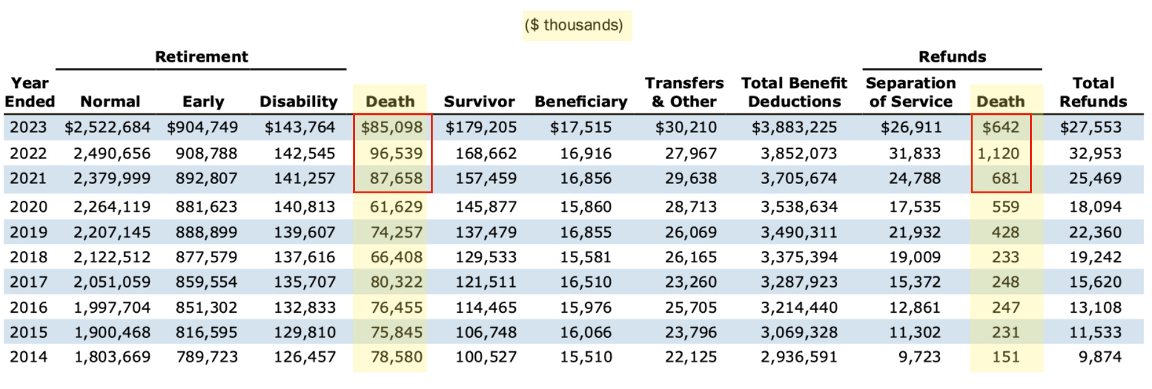Click the 96,539 Death cell
Image resolution: width=1152 pixels, height=389 pixels.
pos(396,153)
